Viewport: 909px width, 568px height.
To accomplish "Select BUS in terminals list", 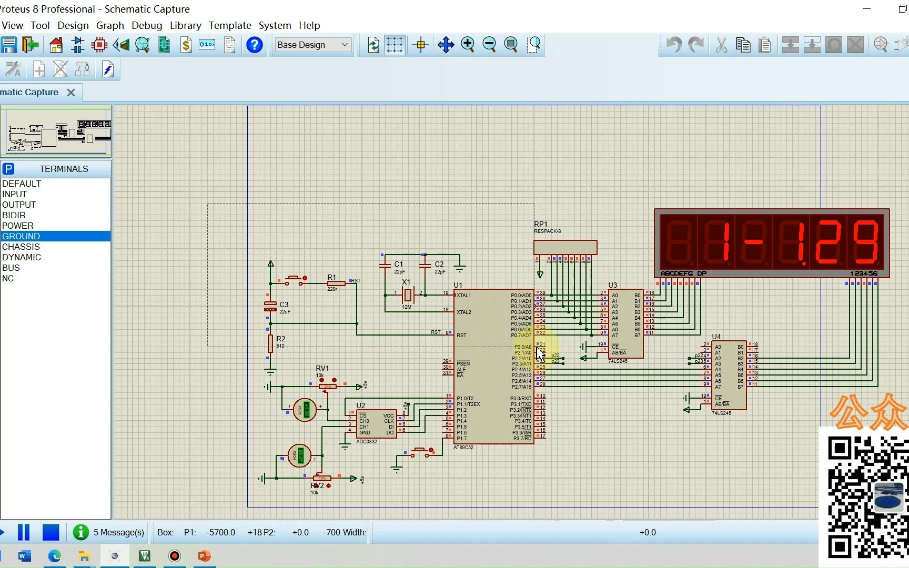I will [56, 268].
